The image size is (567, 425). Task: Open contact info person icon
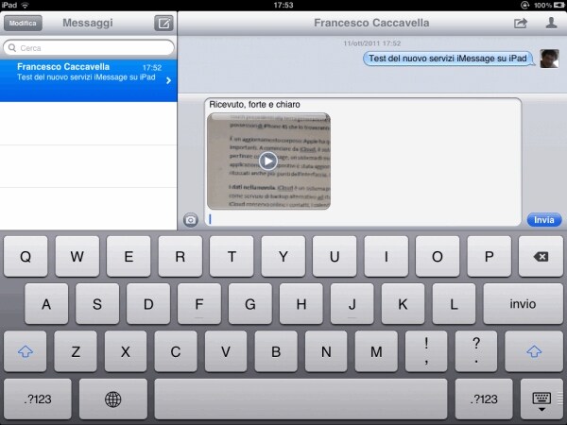[551, 23]
